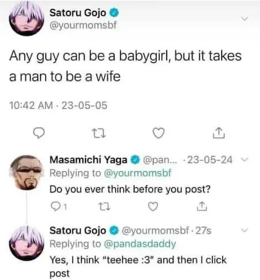Share Masamichi Yaga's reply
Screen dimensions: 260x280
pyautogui.click(x=202, y=206)
